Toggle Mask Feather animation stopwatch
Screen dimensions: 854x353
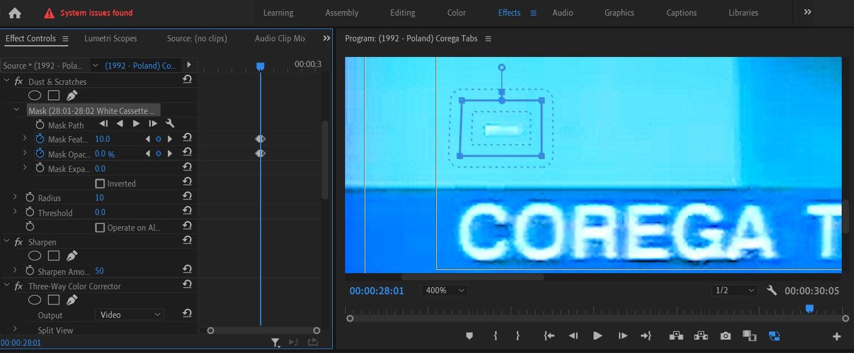[40, 139]
